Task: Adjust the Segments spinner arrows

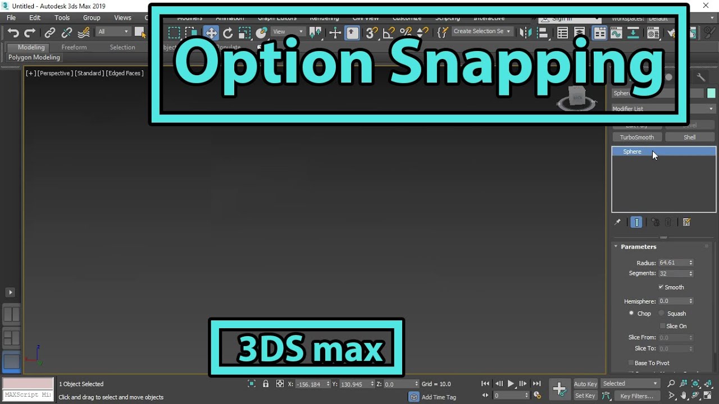Action: click(691, 273)
